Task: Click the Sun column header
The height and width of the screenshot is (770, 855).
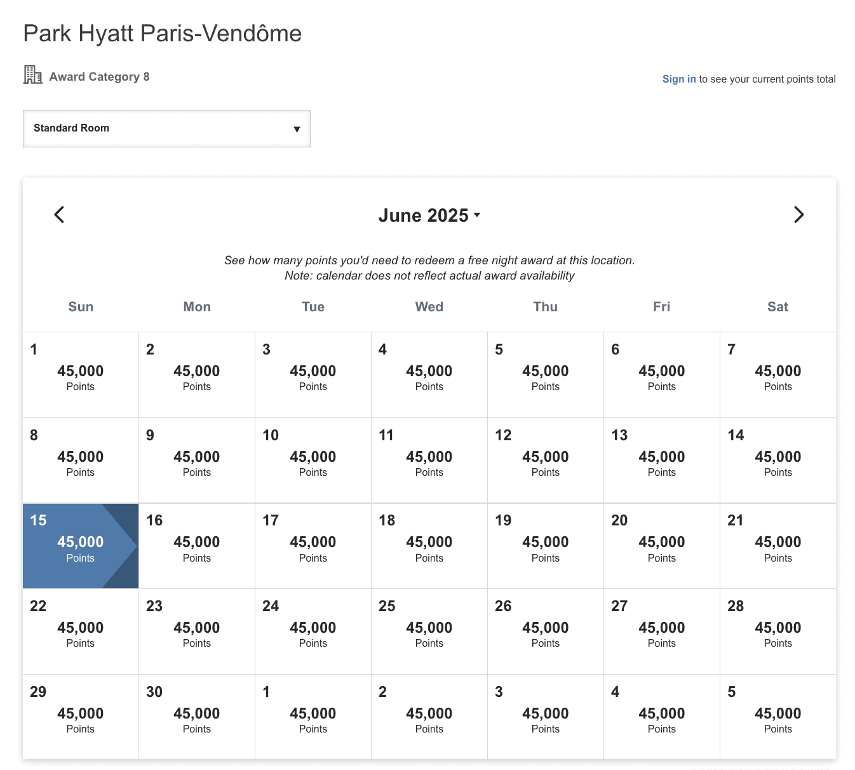Action: pyautogui.click(x=81, y=307)
